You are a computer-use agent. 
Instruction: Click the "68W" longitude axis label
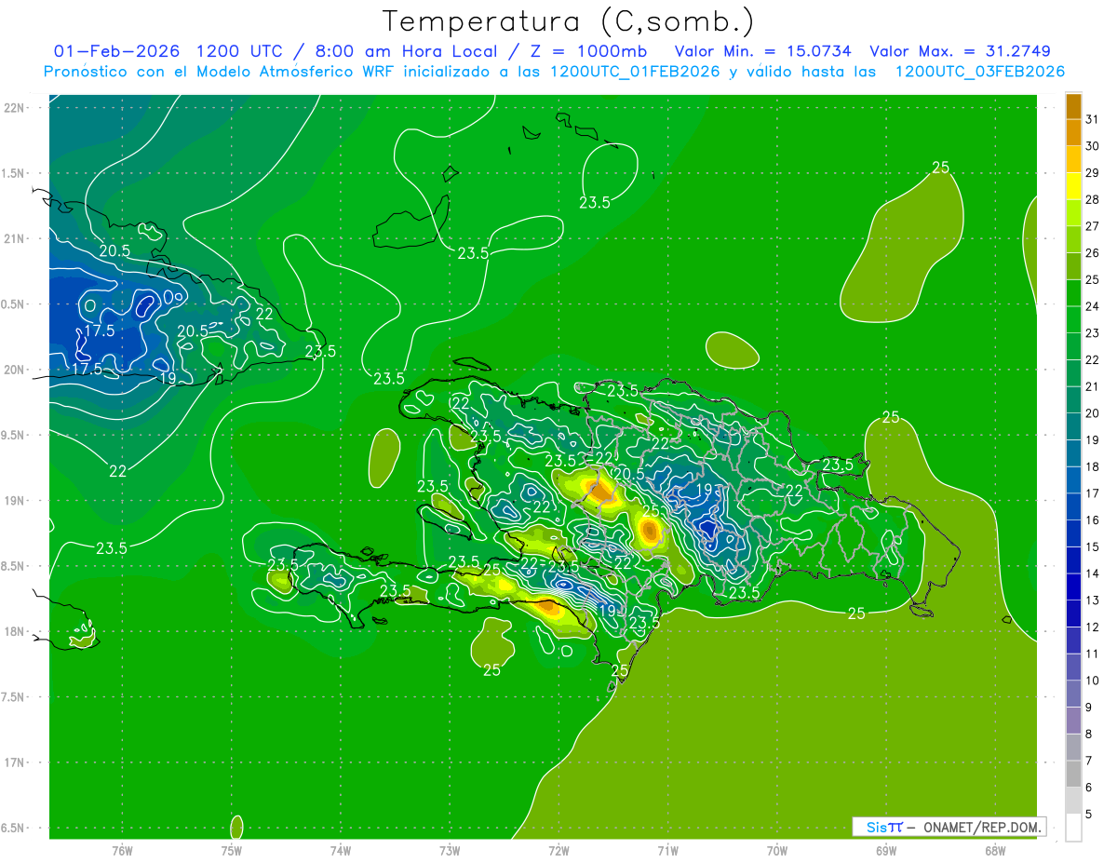coord(995,851)
